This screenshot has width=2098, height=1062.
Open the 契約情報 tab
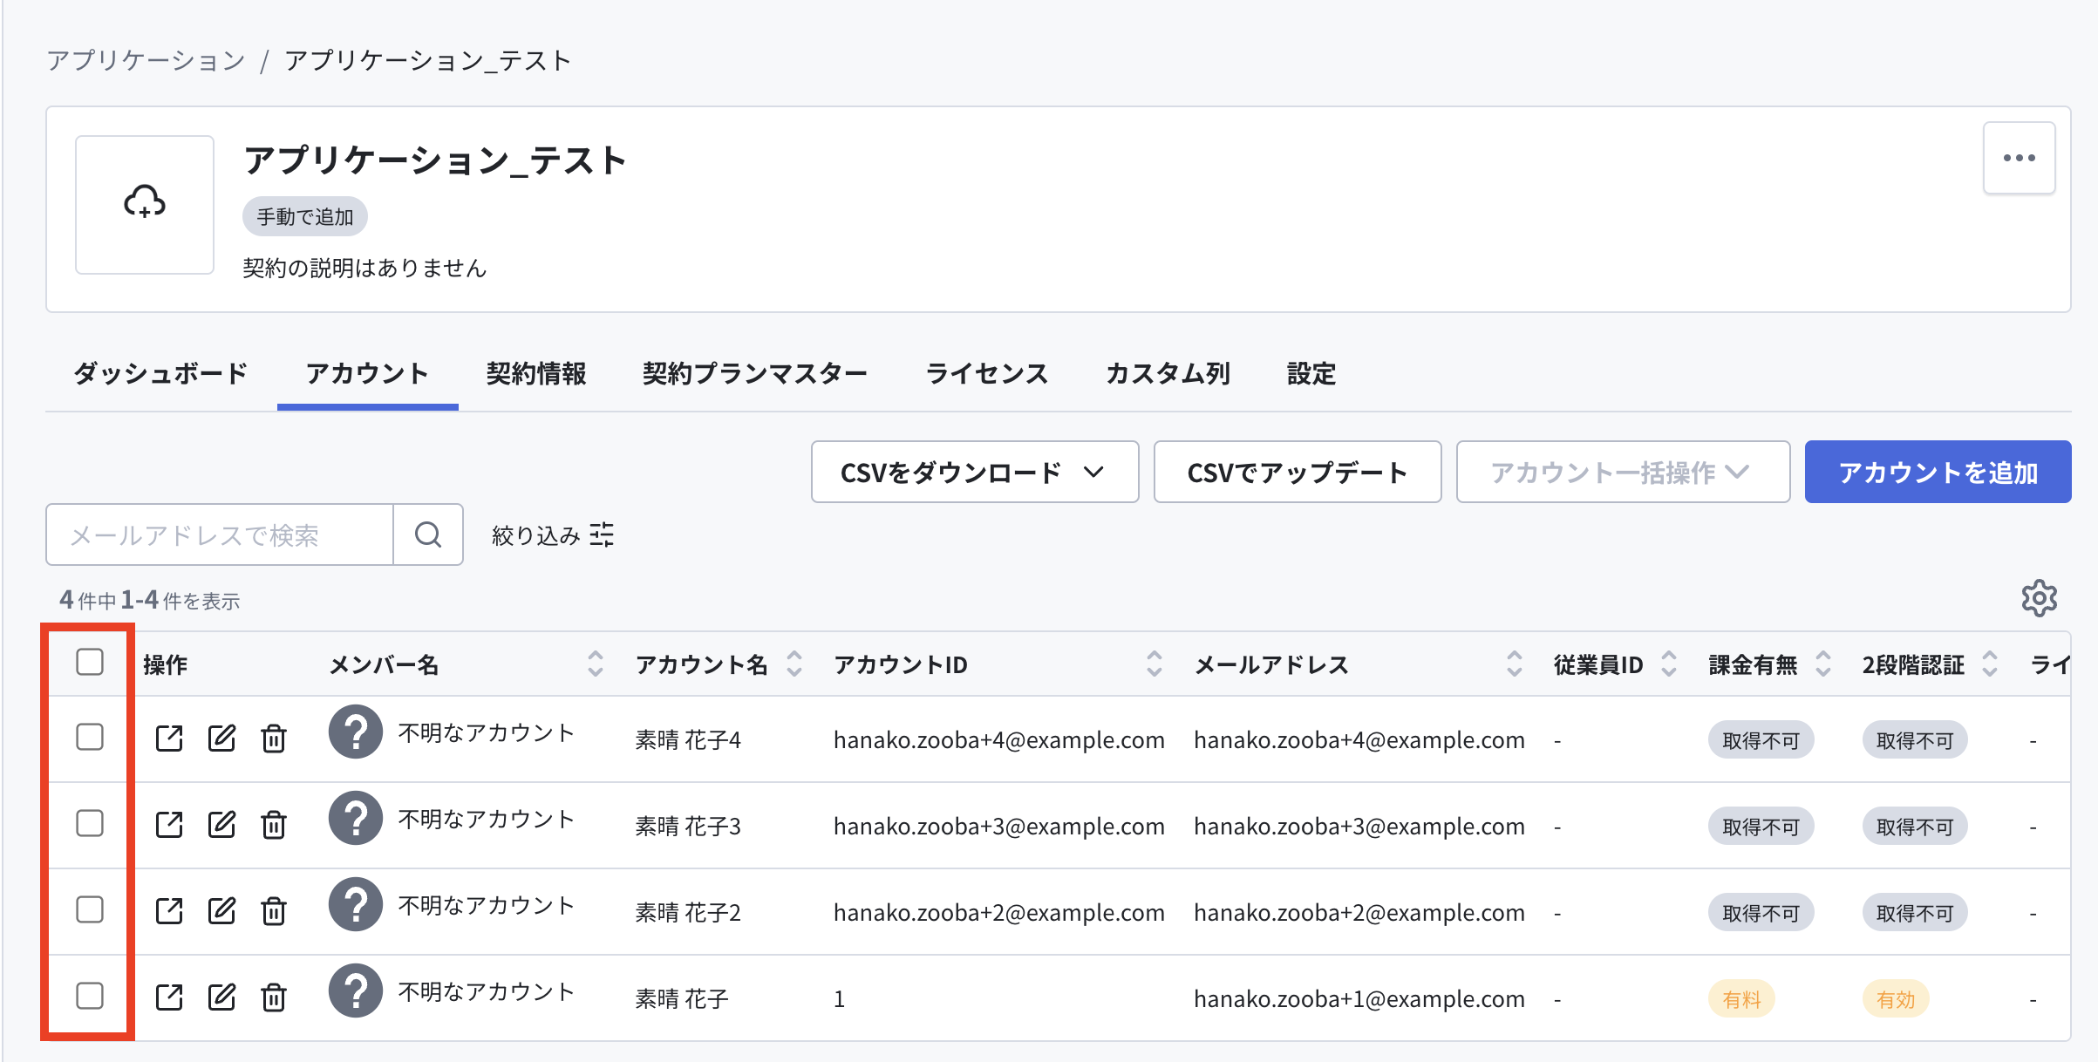click(x=536, y=373)
